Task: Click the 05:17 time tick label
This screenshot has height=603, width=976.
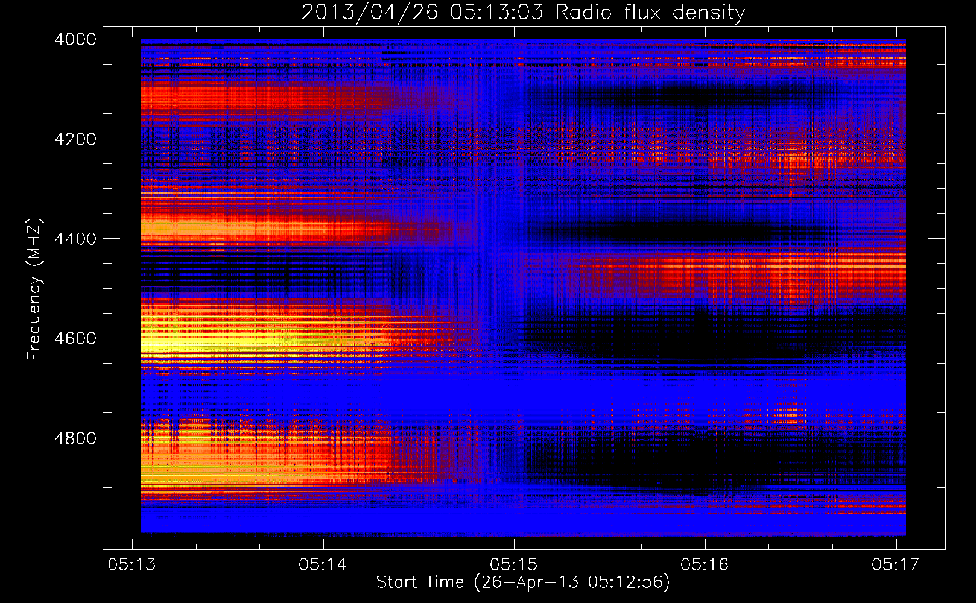Action: pos(896,564)
